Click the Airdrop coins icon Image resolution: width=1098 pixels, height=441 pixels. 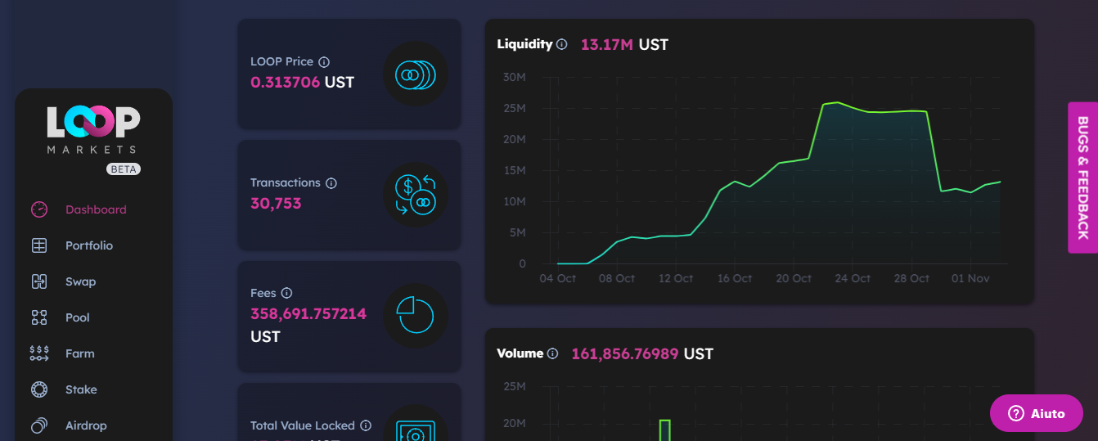click(39, 425)
